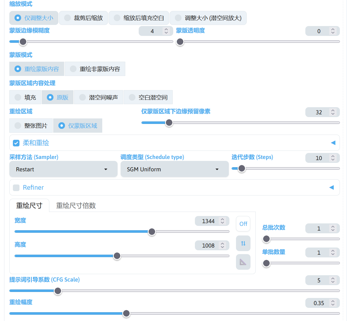Viewport: 347px width, 321px height.
Task: Open the Sampler dropdown showing Restart
Action: pyautogui.click(x=63, y=169)
